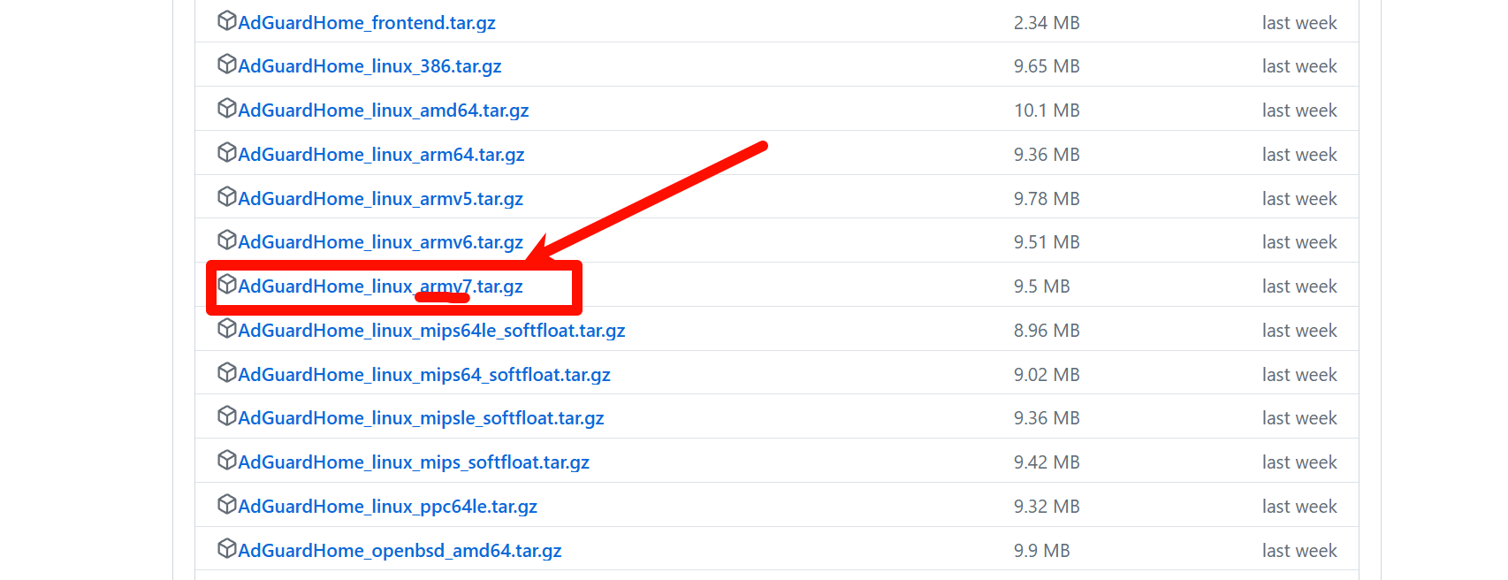Click package icon beside AdGuardHome_linux_386.tar.gz
This screenshot has width=1508, height=580.
227,64
